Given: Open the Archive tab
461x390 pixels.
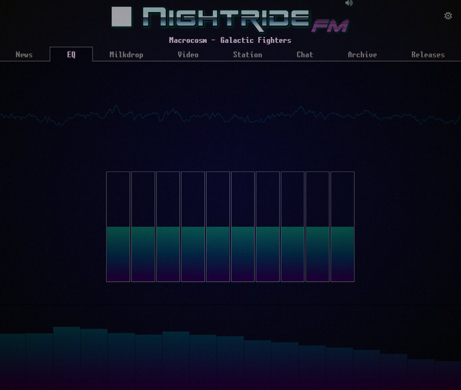Looking at the screenshot, I should [x=362, y=55].
